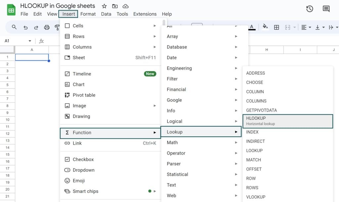
Task: Open the Data menu
Action: coord(106,14)
